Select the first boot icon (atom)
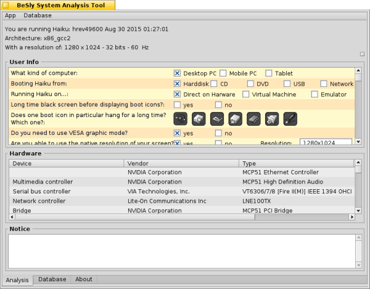Viewport: 370px width, 289px height. click(x=181, y=119)
